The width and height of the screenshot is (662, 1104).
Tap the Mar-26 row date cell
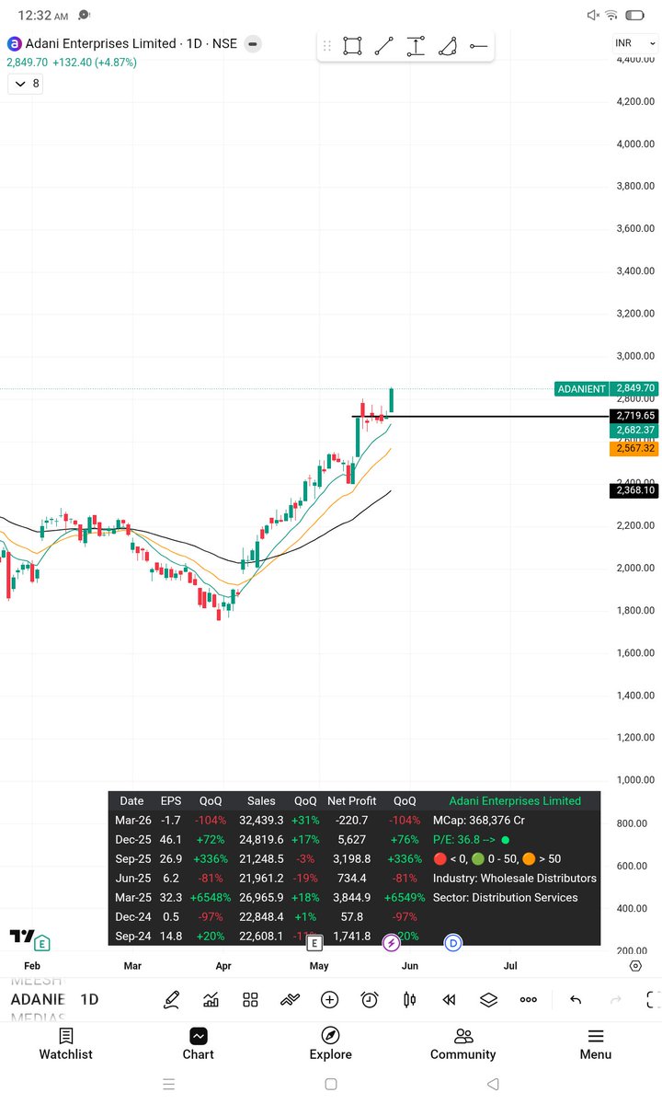coord(131,821)
